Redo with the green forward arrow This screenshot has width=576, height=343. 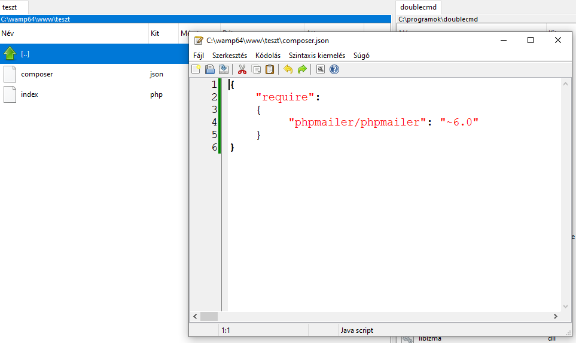pos(302,69)
